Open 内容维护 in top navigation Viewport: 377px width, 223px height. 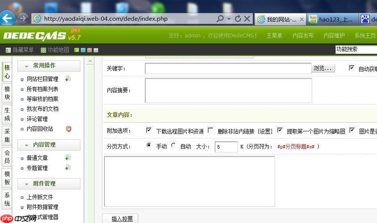[334, 36]
